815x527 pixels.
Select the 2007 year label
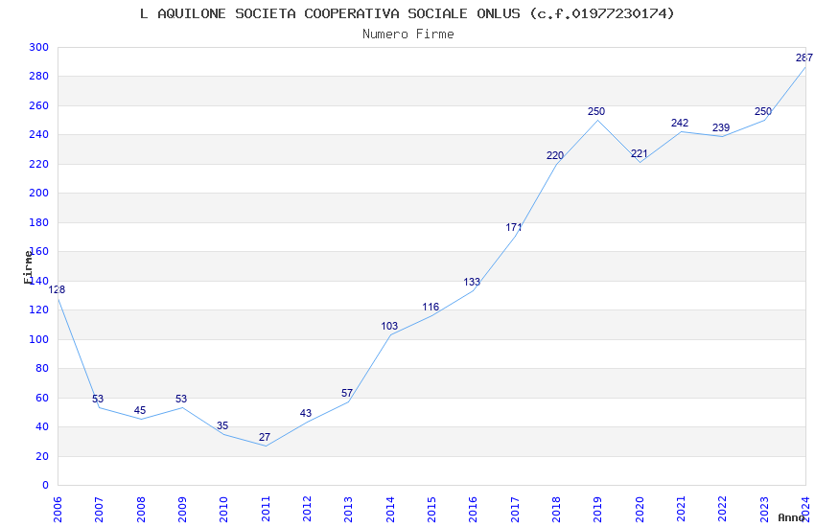point(99,509)
